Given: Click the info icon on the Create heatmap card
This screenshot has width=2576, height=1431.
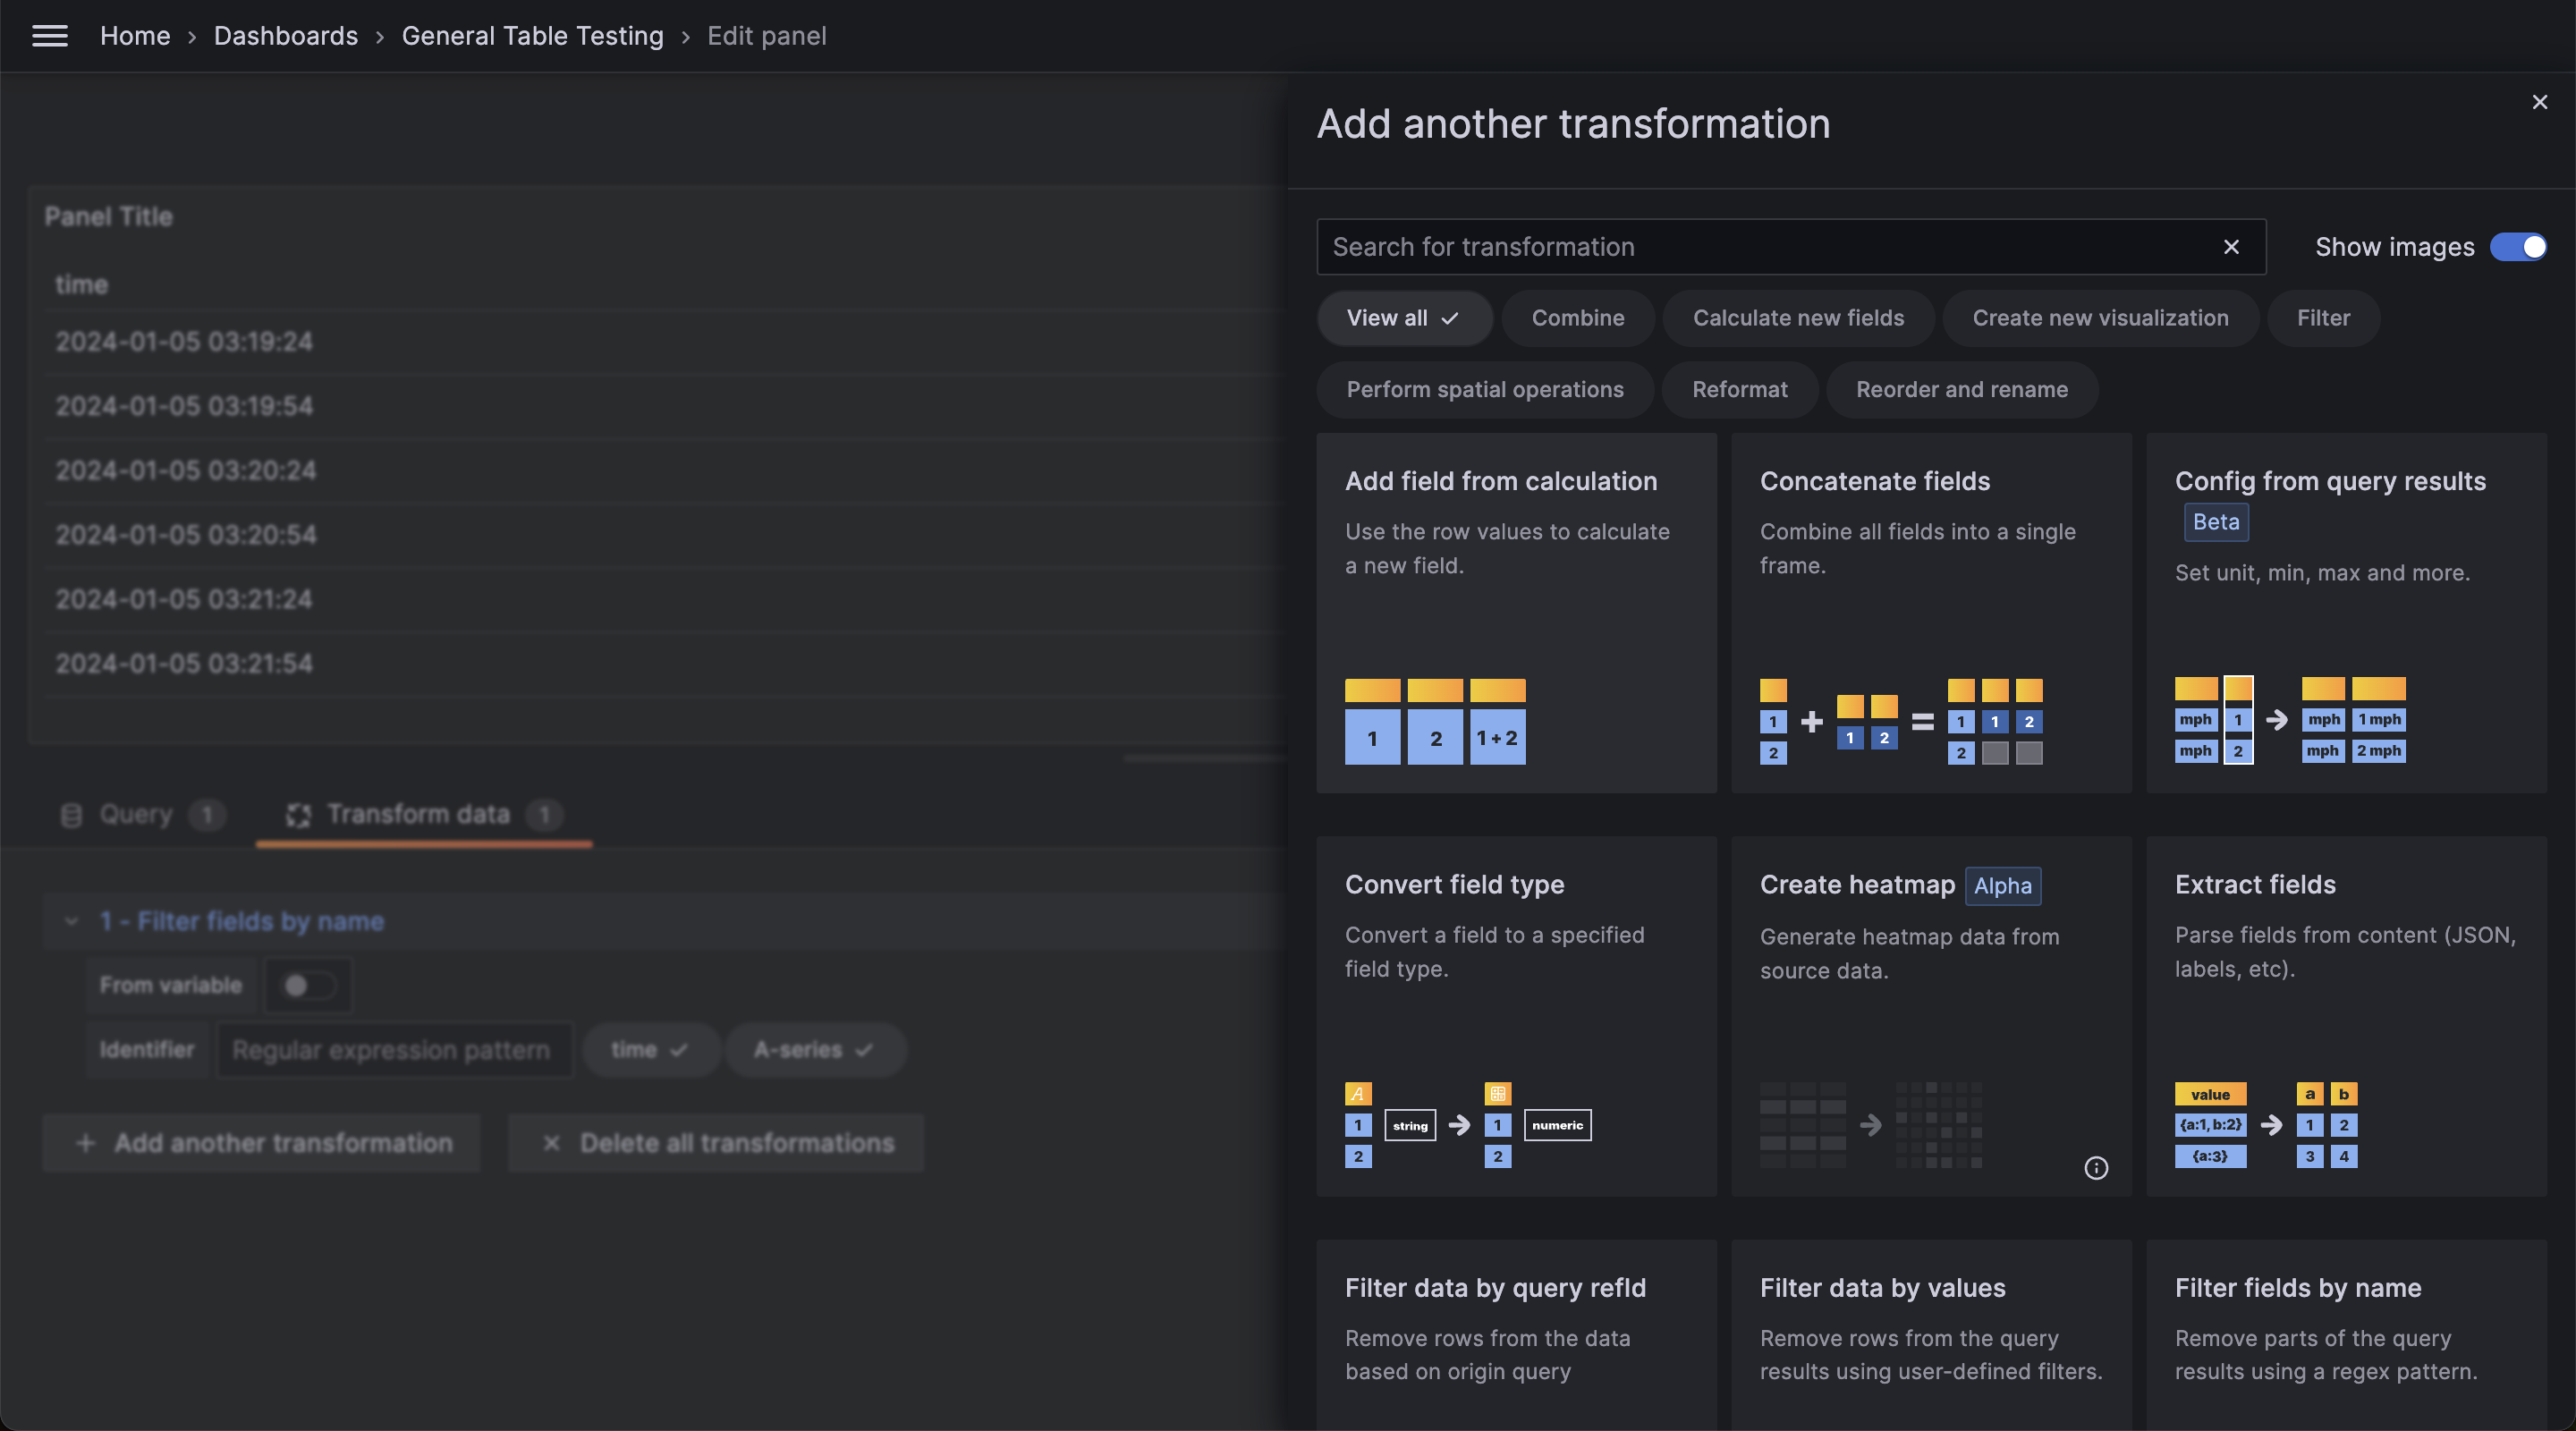Looking at the screenshot, I should pyautogui.click(x=2097, y=1168).
